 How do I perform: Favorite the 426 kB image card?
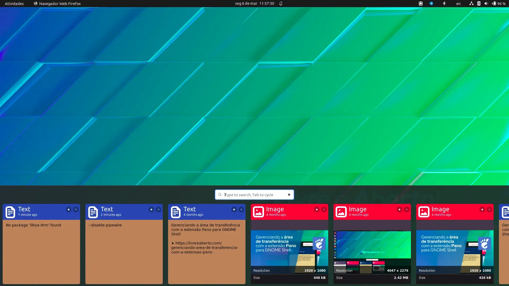click(482, 209)
